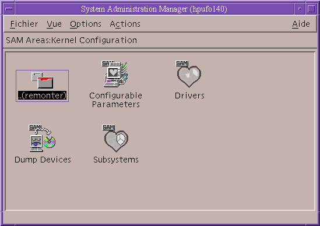Open the Fichier menu
The height and width of the screenshot is (226, 320).
[x=24, y=24]
